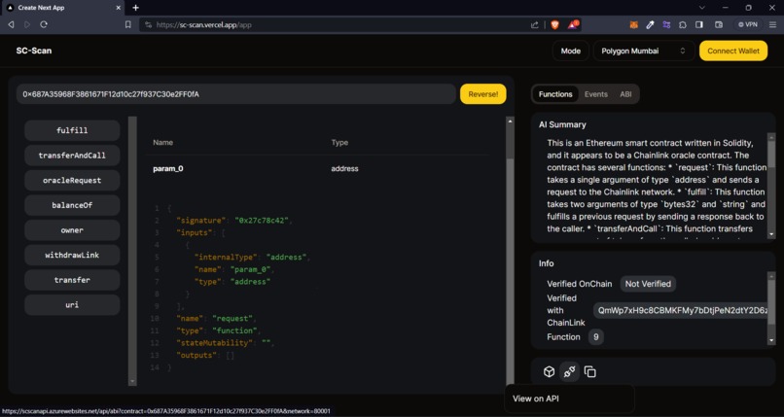784x417 pixels.
Task: Open the MetaMask fox extension
Action: pyautogui.click(x=633, y=24)
